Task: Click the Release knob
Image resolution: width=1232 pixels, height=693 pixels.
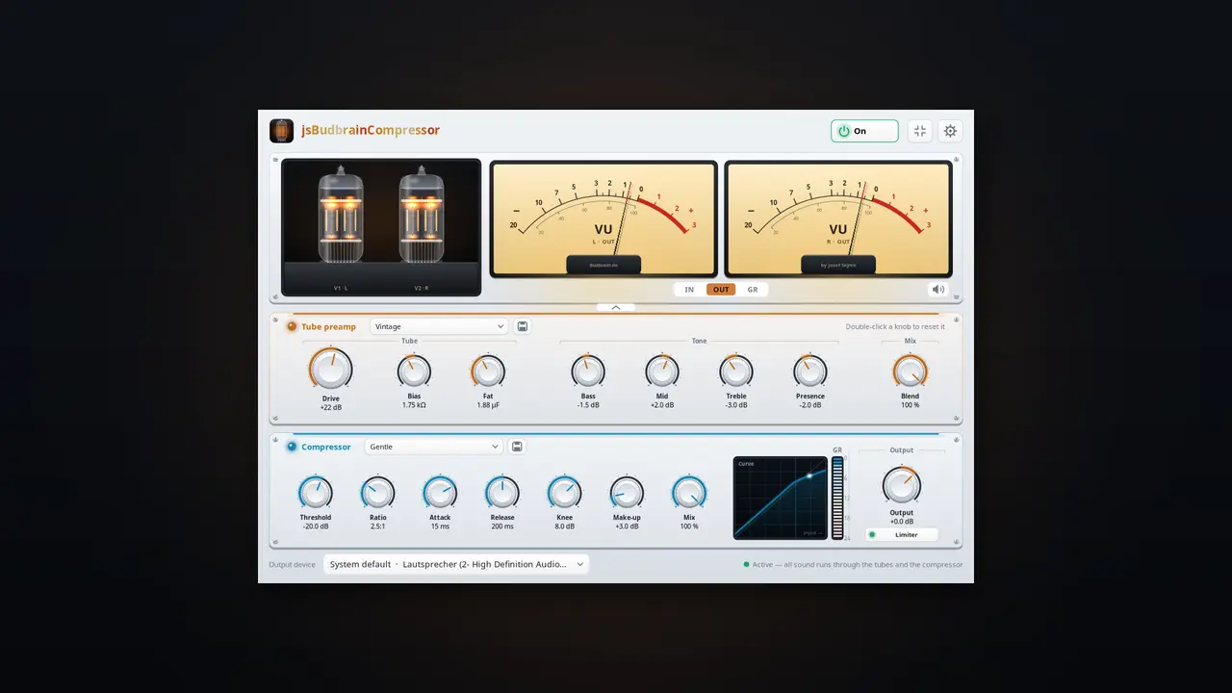Action: coord(502,493)
